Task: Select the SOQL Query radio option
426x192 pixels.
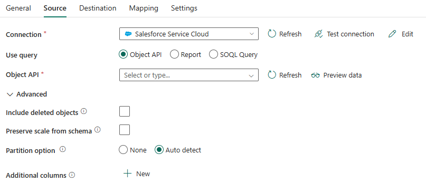Action: 214,54
